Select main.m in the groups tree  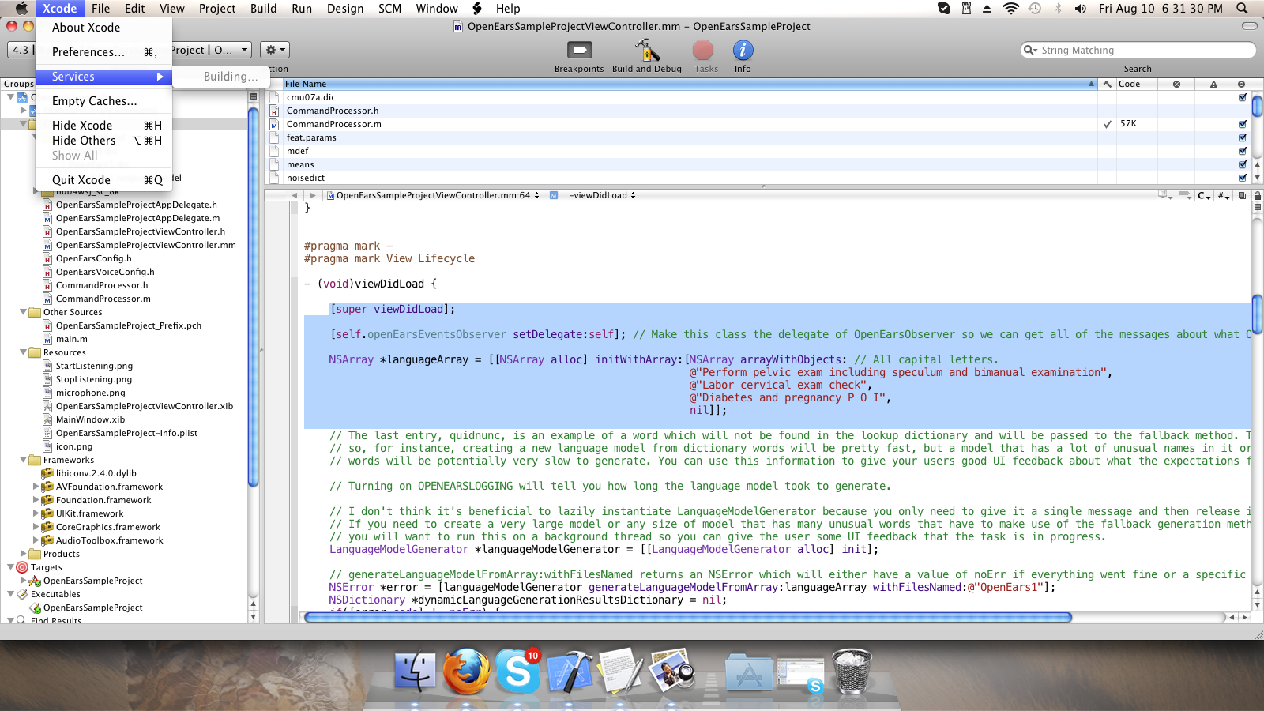point(71,339)
